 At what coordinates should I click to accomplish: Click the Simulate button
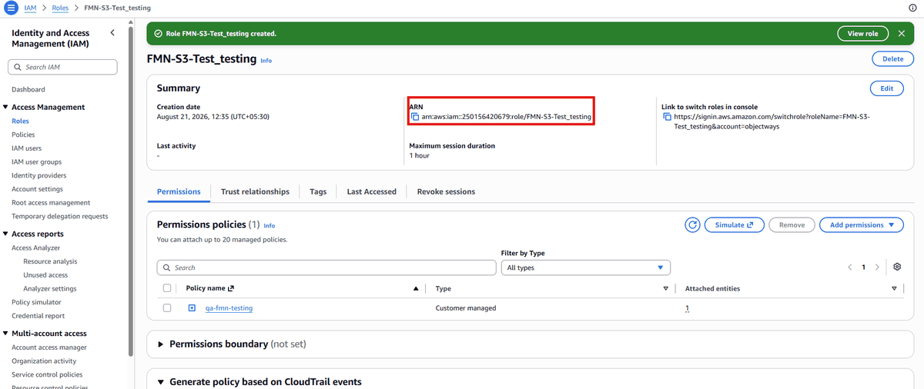[x=734, y=224]
